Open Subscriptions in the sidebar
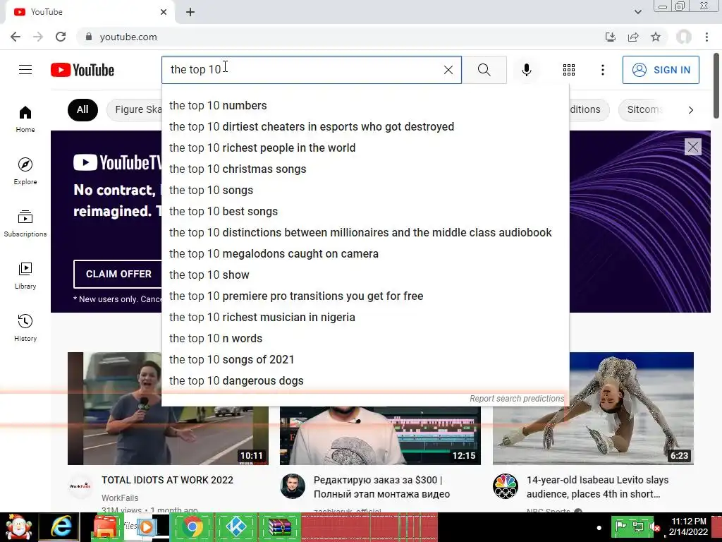 point(25,223)
